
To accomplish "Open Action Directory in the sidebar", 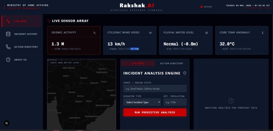I will (x=21, y=47).
